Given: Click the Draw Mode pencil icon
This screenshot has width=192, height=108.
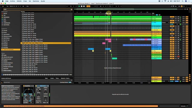Looking at the screenshot, I should tap(171, 6).
